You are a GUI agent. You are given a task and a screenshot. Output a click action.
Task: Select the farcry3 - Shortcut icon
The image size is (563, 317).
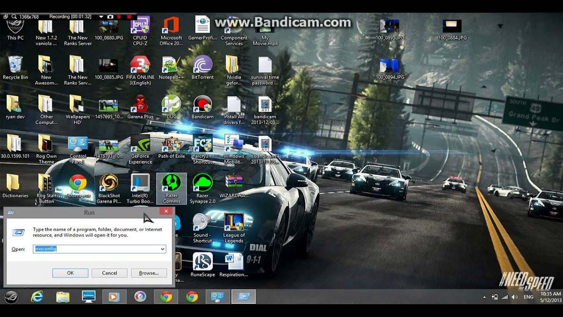click(x=202, y=150)
